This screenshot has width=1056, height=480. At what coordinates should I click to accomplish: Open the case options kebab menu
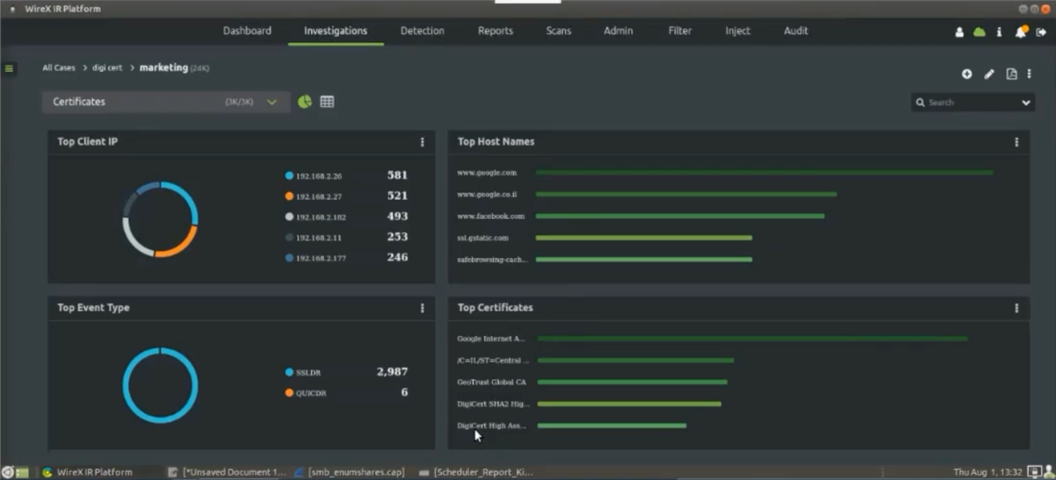pyautogui.click(x=1029, y=74)
